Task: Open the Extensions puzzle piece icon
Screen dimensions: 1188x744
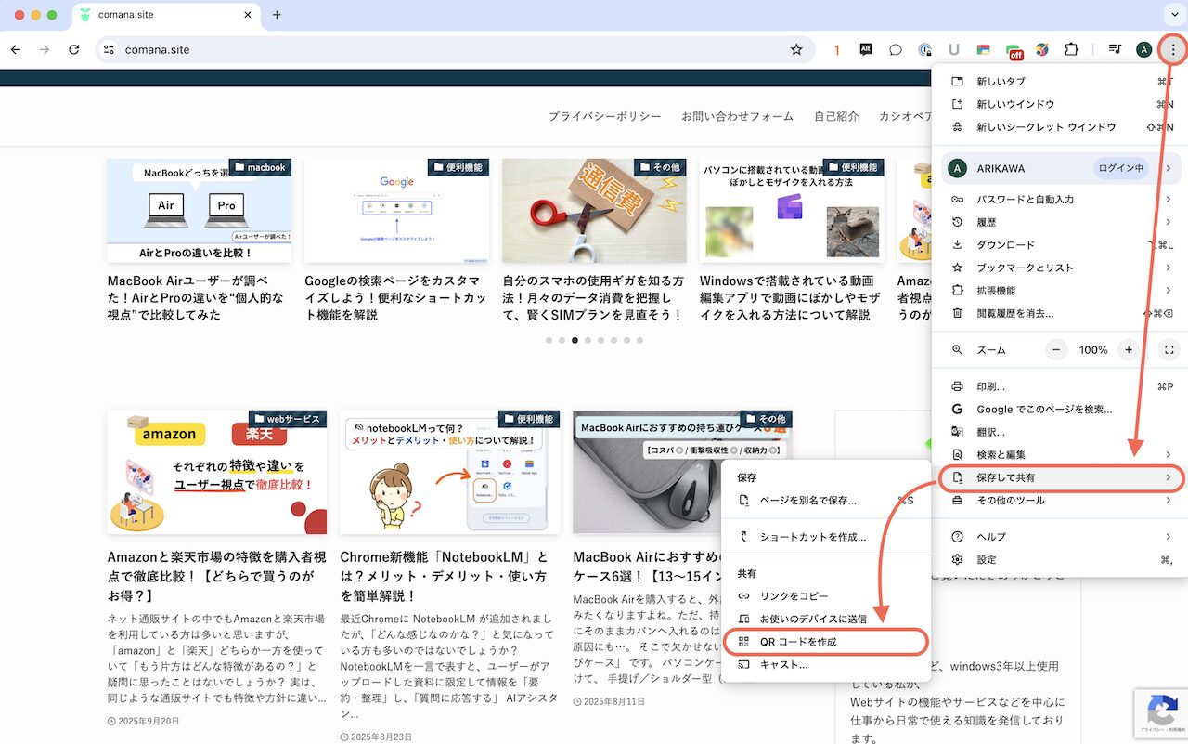Action: click(x=1071, y=49)
